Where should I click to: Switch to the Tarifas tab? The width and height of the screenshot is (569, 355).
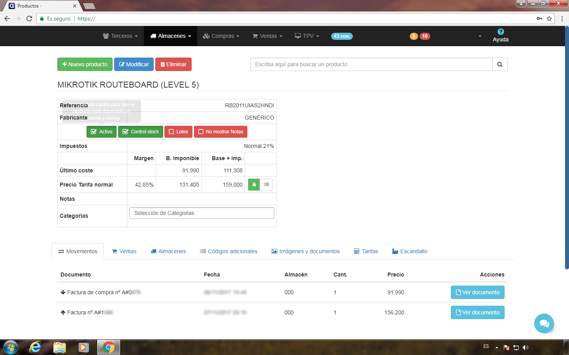[x=366, y=251]
